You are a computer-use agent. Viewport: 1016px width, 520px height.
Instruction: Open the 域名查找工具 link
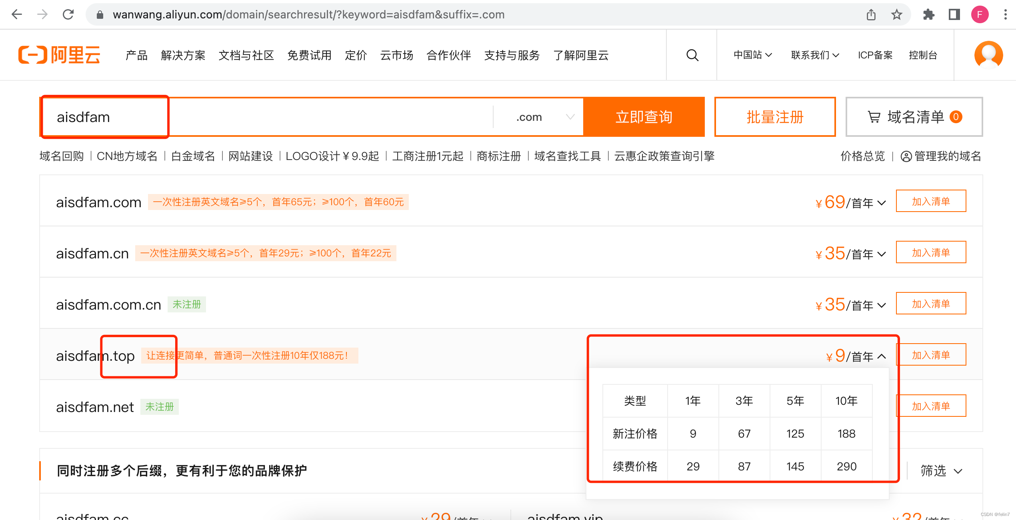point(567,156)
